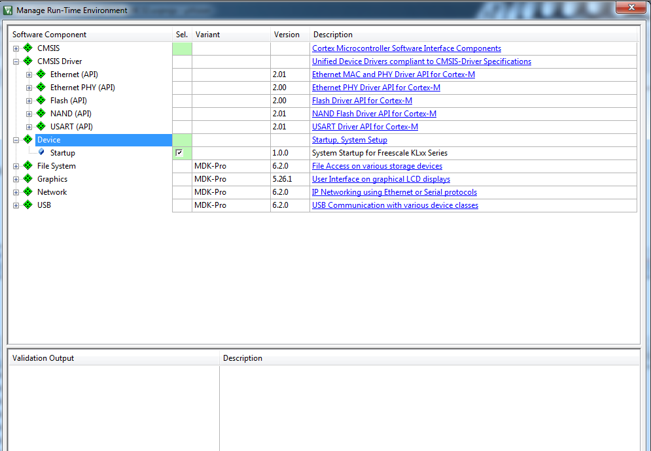The image size is (651, 451).
Task: Open USART Driver API for Cortex-M link
Action: (365, 127)
